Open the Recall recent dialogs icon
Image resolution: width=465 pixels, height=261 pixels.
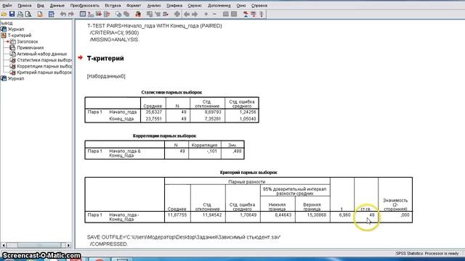pos(52,14)
